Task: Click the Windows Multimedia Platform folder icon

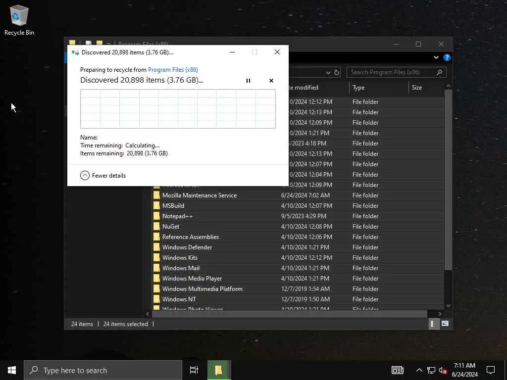Action: (156, 289)
